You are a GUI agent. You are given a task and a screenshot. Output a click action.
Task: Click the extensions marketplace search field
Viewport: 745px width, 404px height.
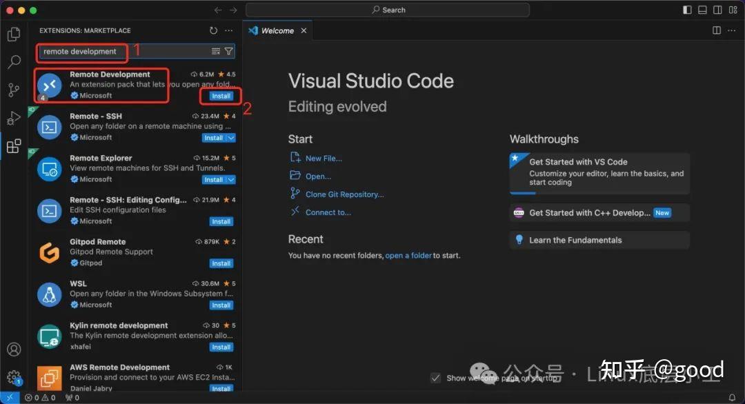point(110,51)
